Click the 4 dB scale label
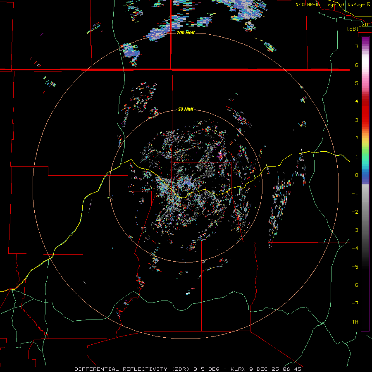The height and width of the screenshot is (372, 372). pos(357,102)
